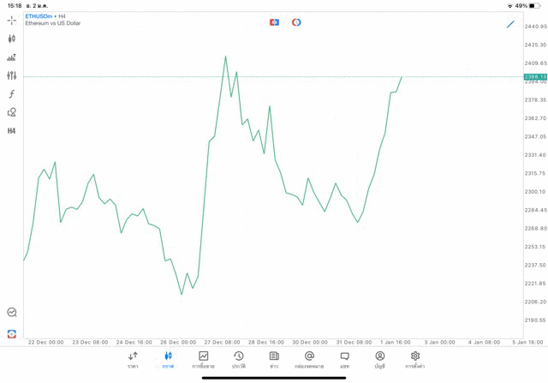Switch to the การซื้อขาย trade tab
Screen dimensions: 548x383
tap(203, 360)
